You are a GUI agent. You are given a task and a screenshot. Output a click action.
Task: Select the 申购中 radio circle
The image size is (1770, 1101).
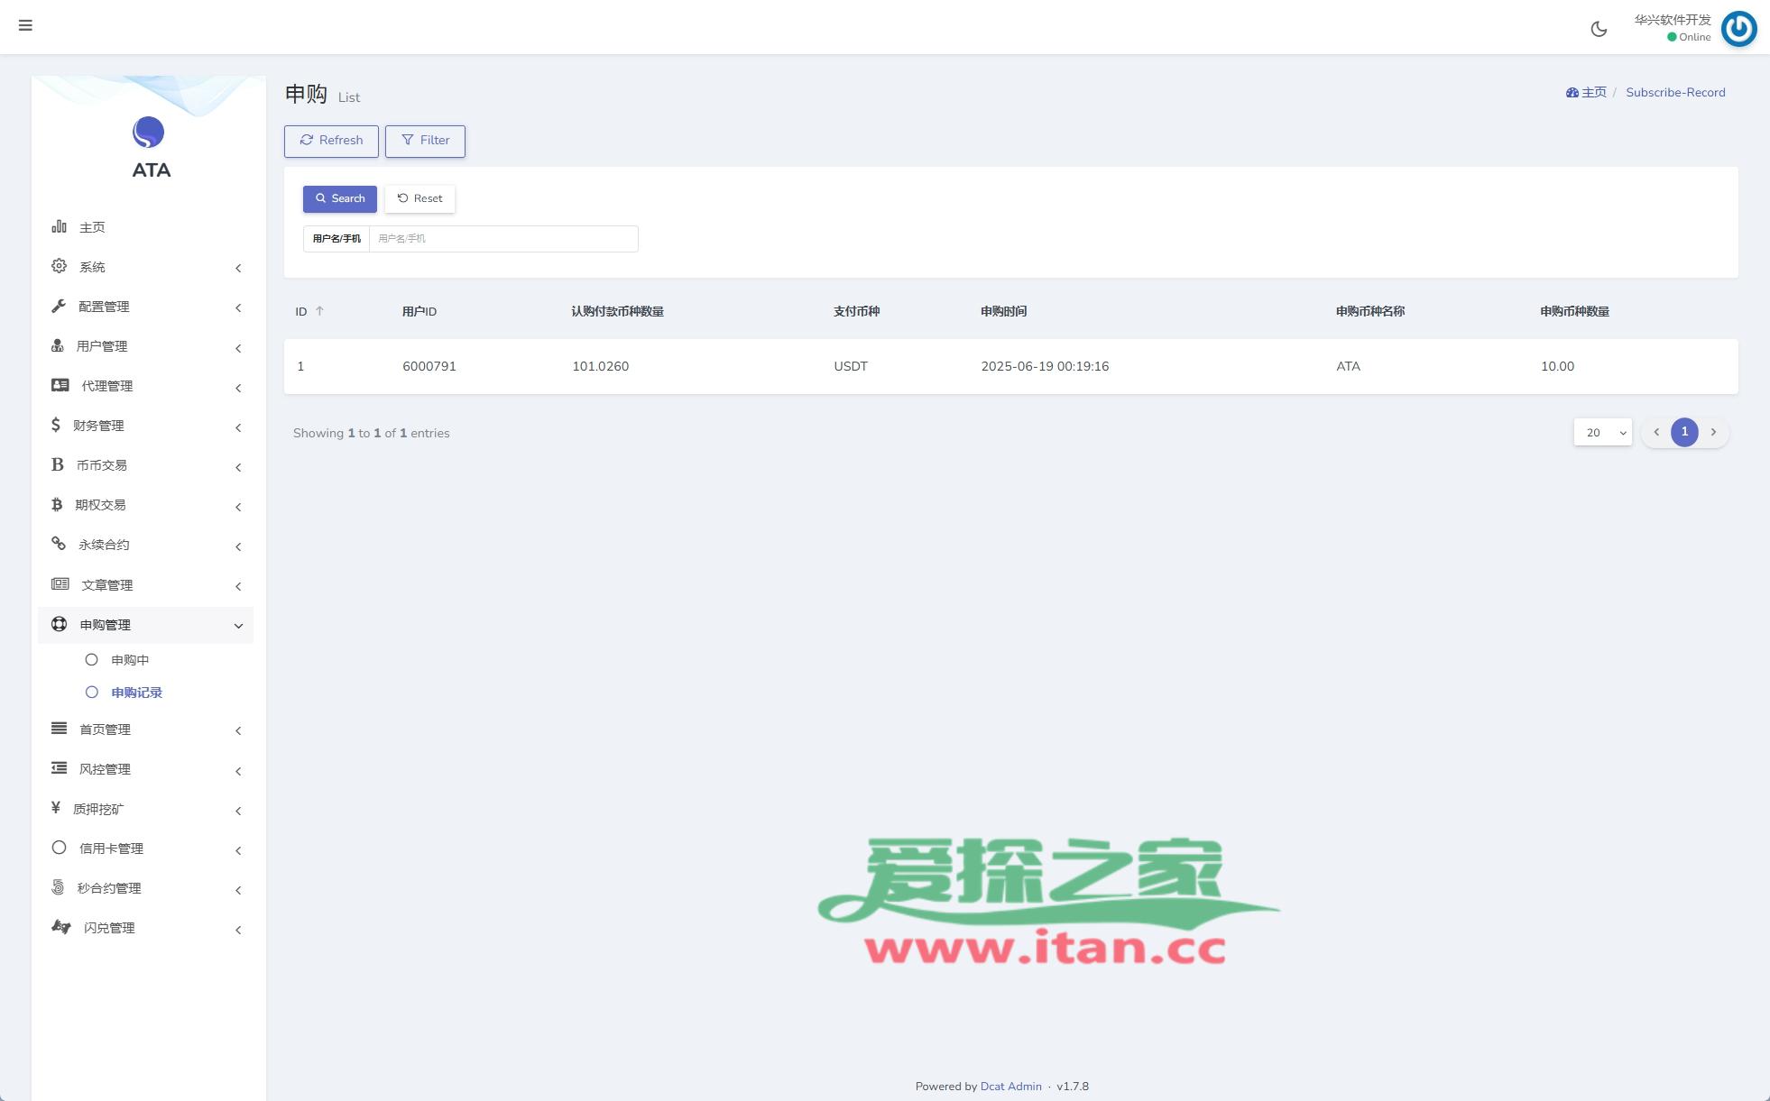91,660
